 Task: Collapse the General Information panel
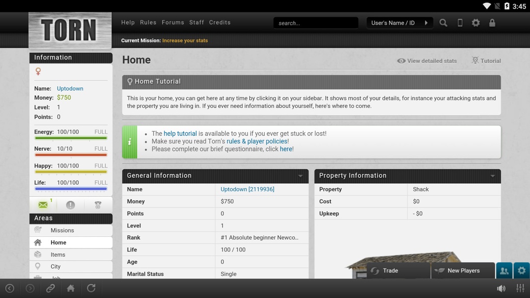[x=300, y=176]
